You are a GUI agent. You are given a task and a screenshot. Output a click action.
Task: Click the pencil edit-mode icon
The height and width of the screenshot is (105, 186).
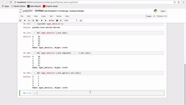(x=154, y=16)
